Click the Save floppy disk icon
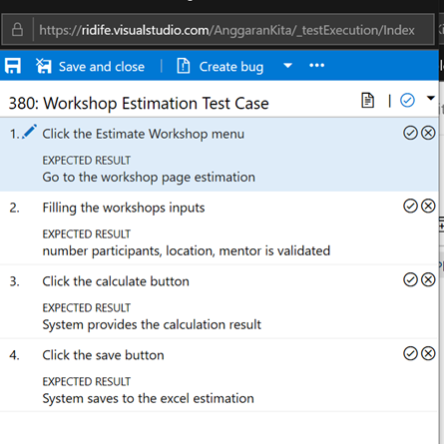Screen dimensions: 444x444 click(13, 66)
